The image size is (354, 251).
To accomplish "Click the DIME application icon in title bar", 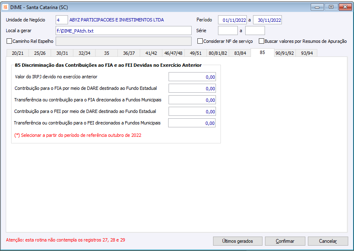I will point(5,7).
